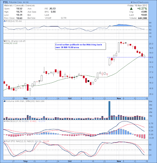157x163 pixels.
Task: Click the Sep label on price date axis
Action: click(x=25, y=98)
